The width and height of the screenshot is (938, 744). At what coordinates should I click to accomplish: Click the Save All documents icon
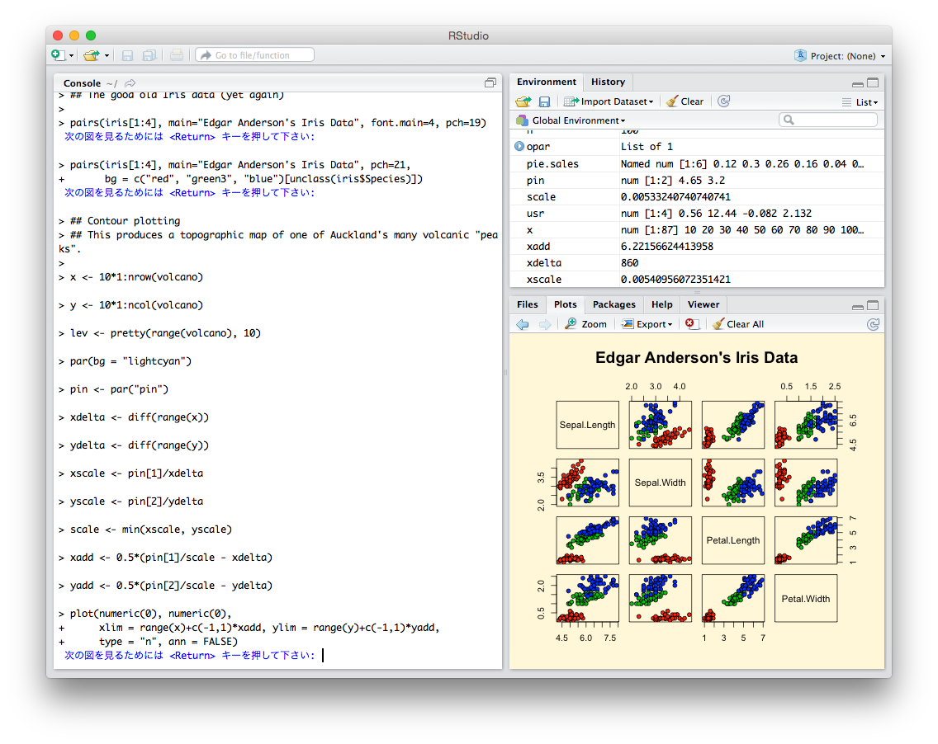149,55
